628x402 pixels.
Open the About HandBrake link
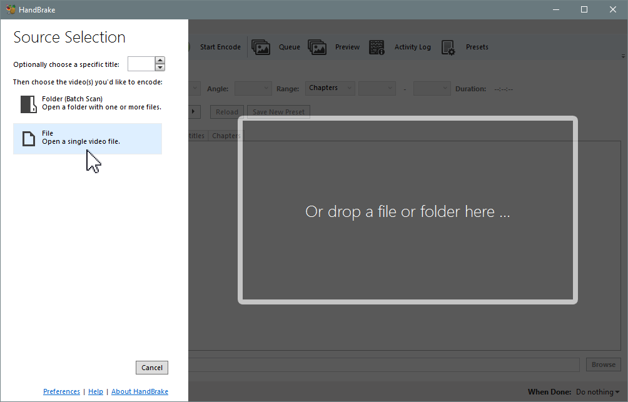[x=139, y=391]
